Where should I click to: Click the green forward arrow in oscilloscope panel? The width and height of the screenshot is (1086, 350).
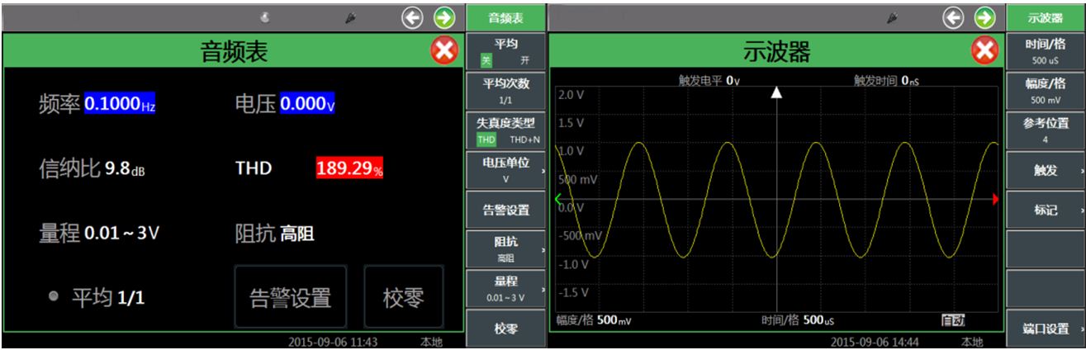984,17
